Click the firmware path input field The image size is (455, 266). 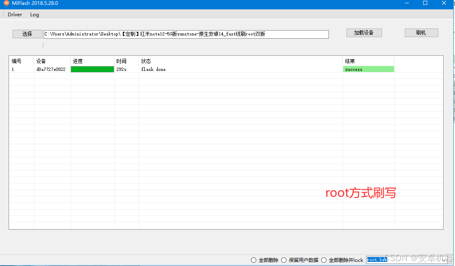pos(186,34)
